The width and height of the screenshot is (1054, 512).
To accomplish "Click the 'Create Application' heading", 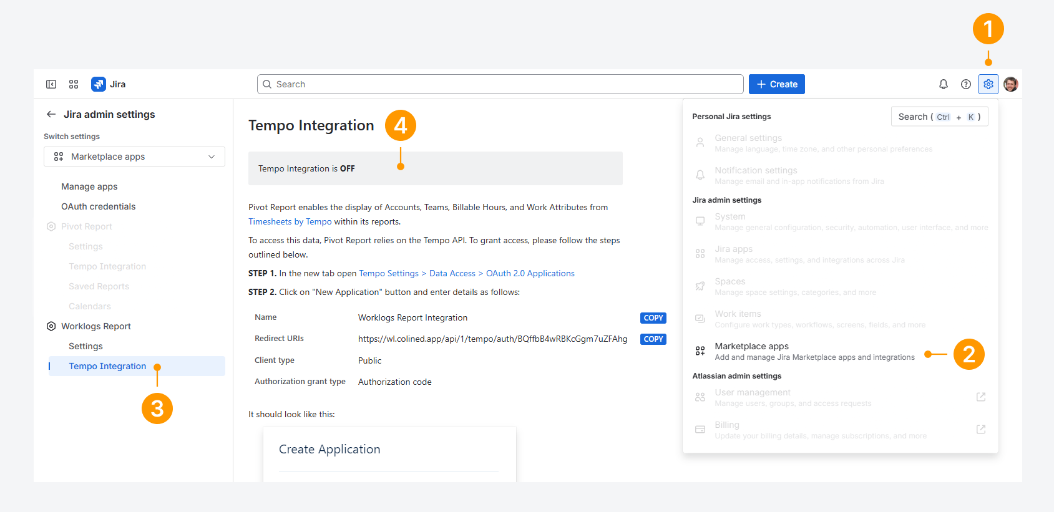I will click(329, 449).
